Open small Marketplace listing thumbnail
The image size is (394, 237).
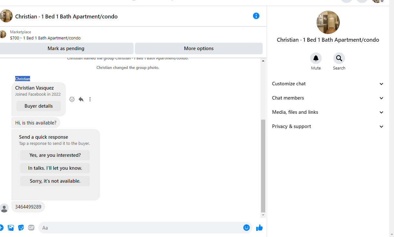coord(3,34)
